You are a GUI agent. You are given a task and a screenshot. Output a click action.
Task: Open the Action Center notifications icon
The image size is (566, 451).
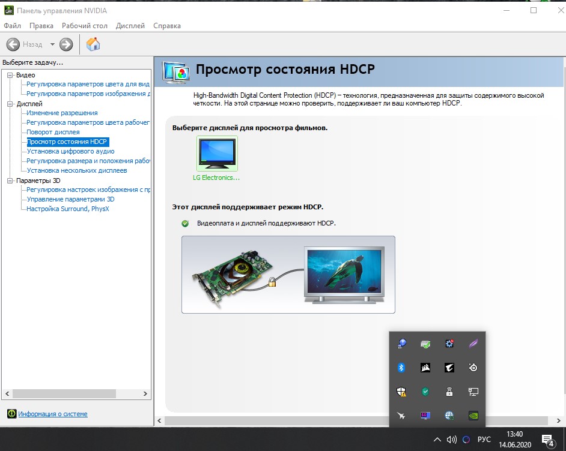(548, 440)
